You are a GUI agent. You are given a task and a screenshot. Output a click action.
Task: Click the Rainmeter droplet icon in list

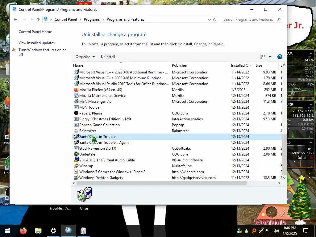[76, 131]
